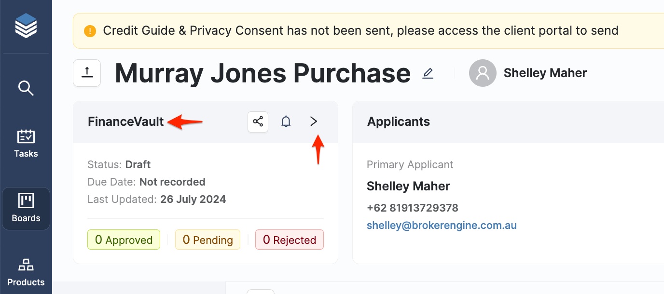
Task: Click the 0 Rejected badge
Action: tap(290, 240)
